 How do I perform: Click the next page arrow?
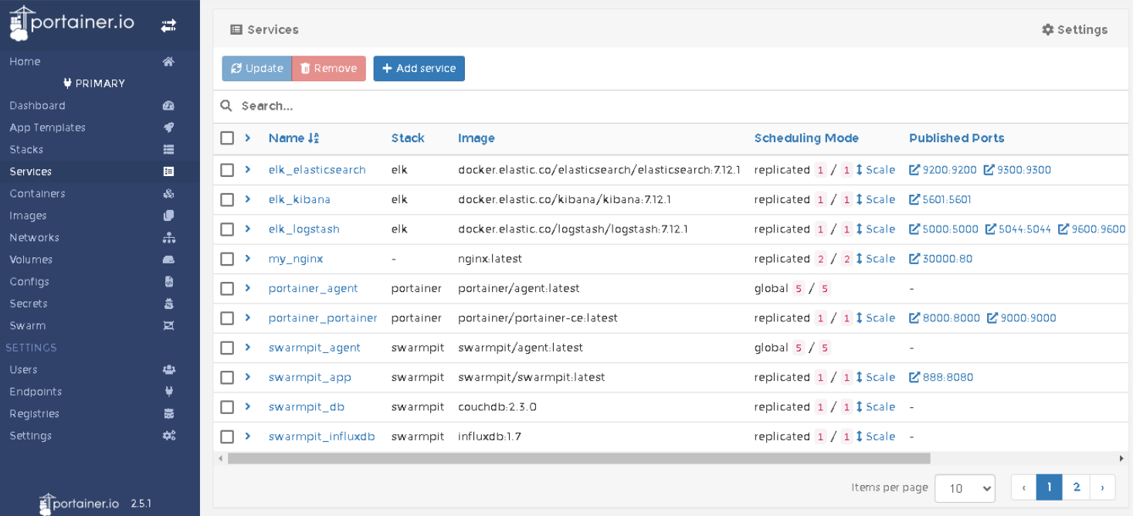click(1102, 487)
